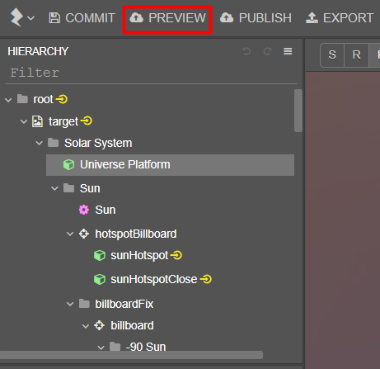The width and height of the screenshot is (380, 369).
Task: Open the Hierarchy panel hamburger menu
Action: point(288,51)
